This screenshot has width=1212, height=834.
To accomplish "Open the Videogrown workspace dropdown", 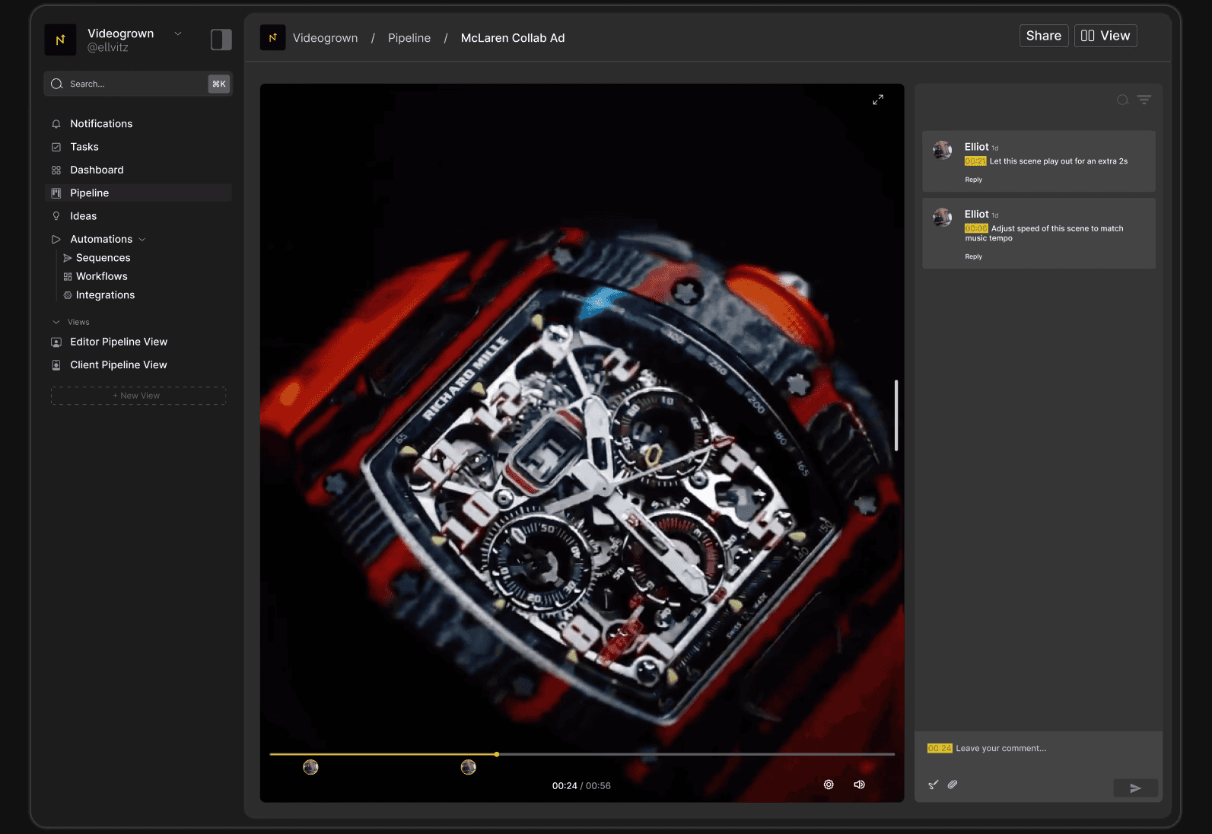I will click(178, 33).
